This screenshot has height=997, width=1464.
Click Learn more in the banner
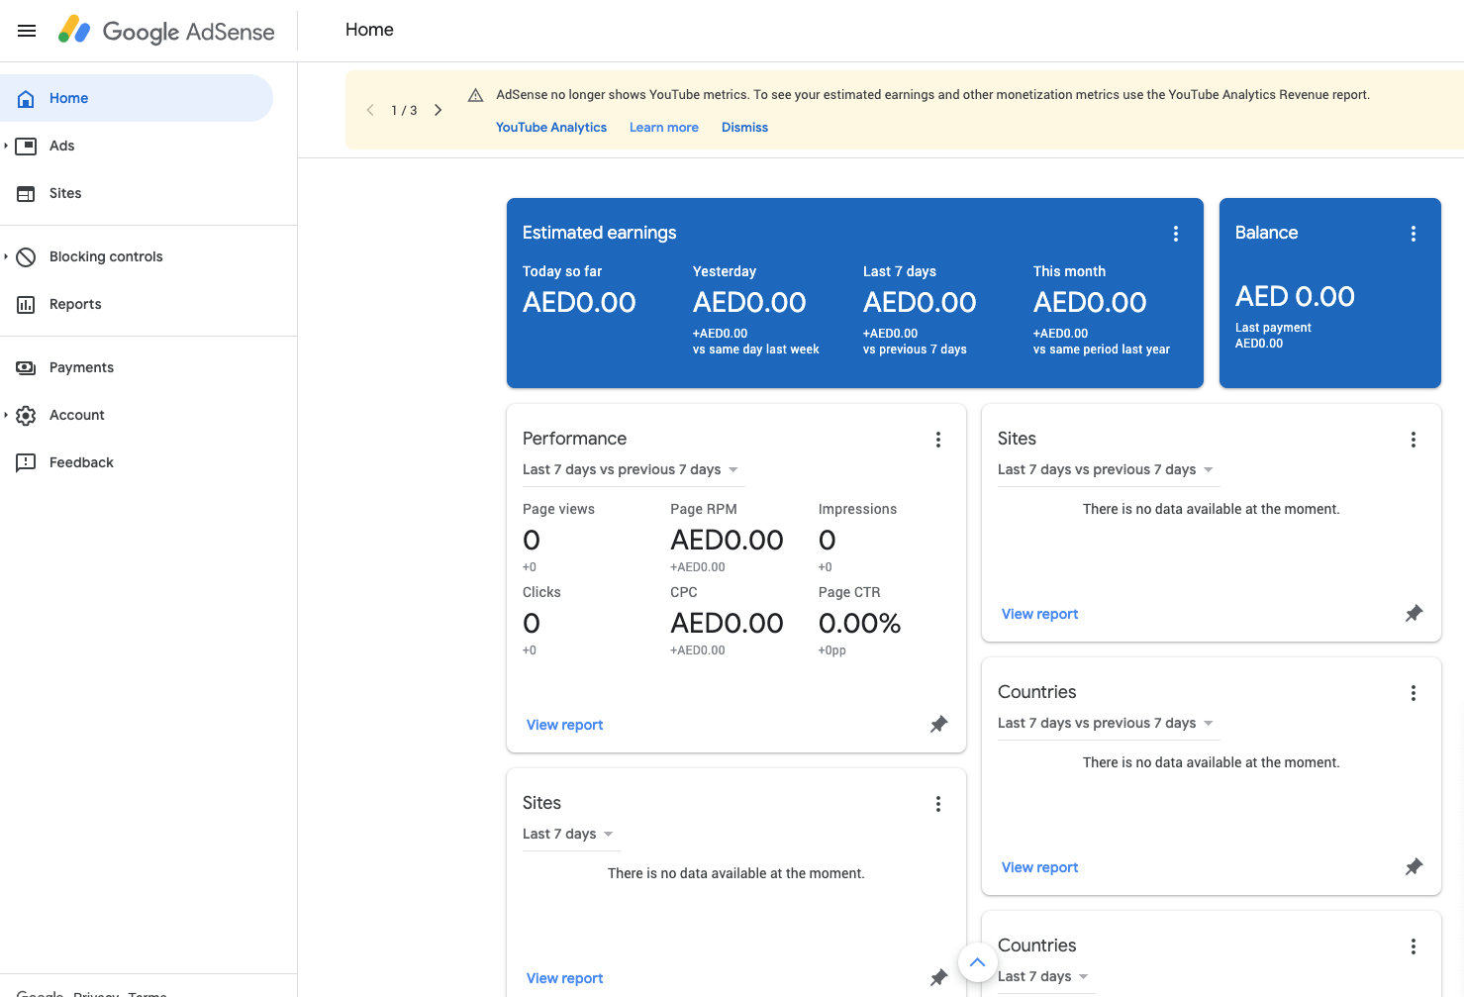[x=664, y=128]
